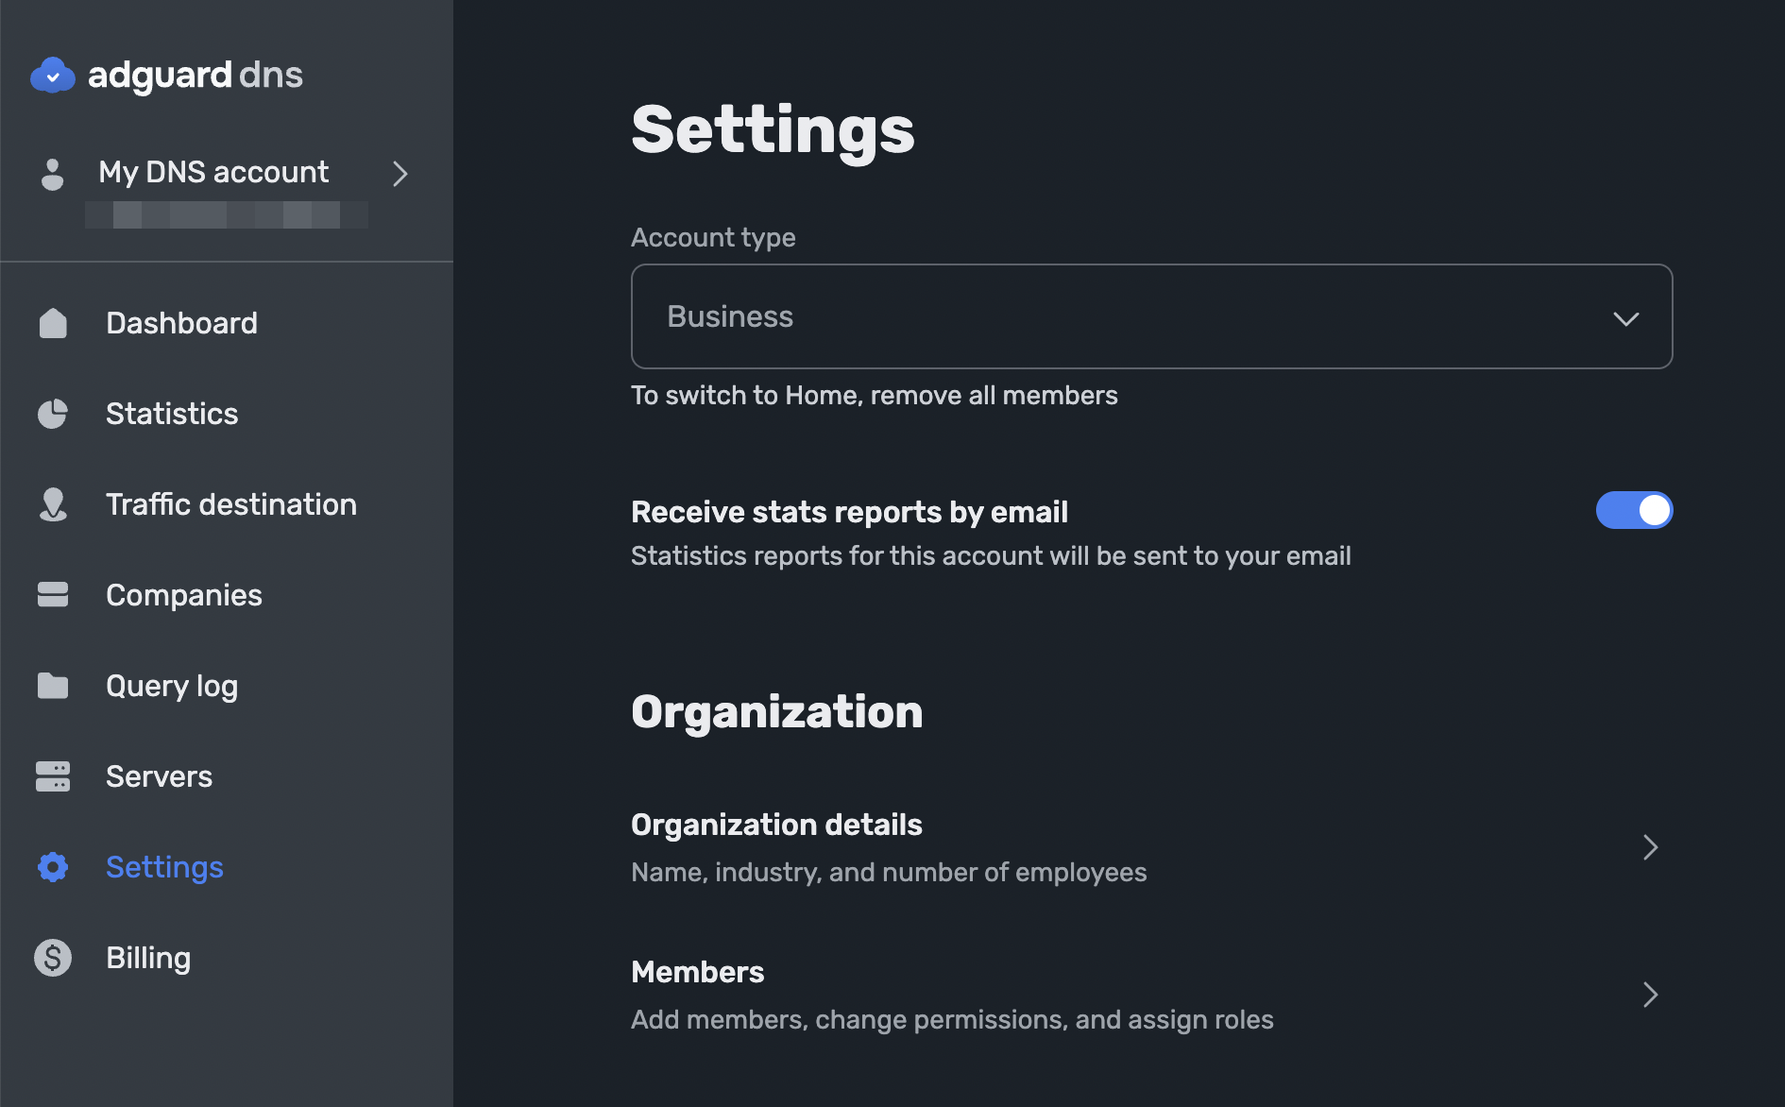Select the Servers icon in sidebar
1785x1107 pixels.
(53, 775)
